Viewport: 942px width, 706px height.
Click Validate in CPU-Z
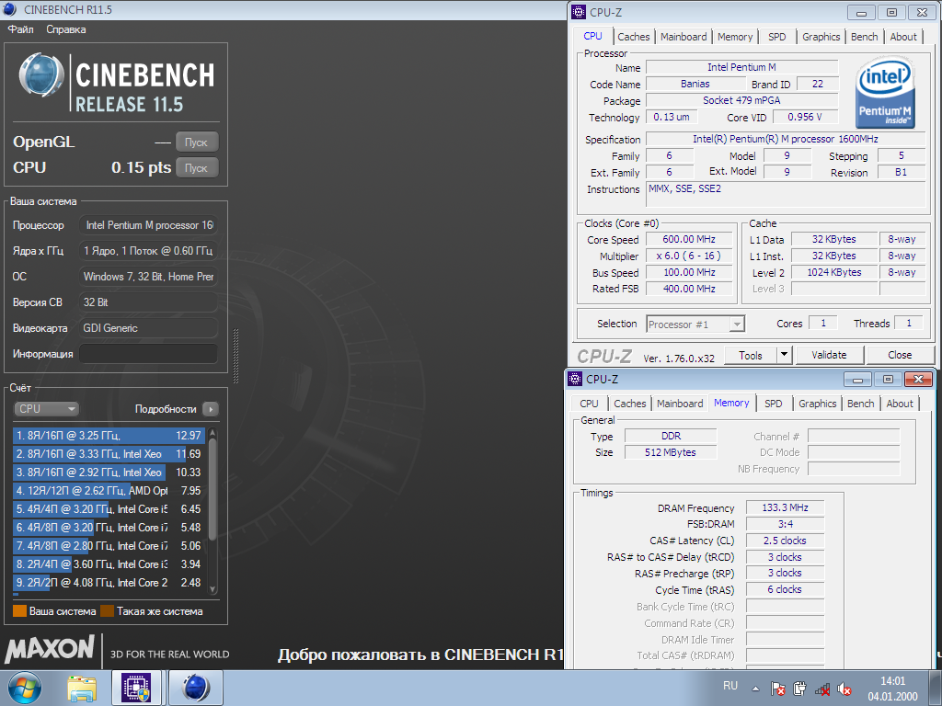829,356
